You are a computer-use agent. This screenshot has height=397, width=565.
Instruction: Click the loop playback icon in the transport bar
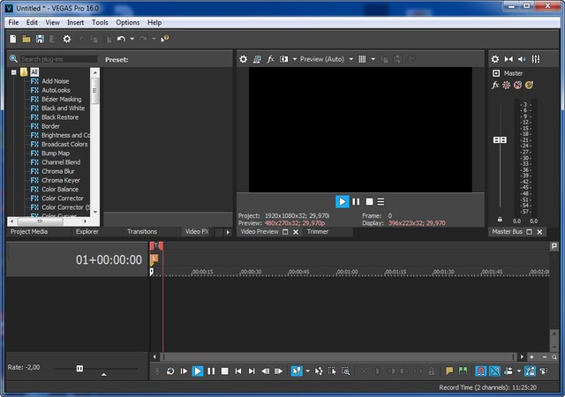(170, 371)
